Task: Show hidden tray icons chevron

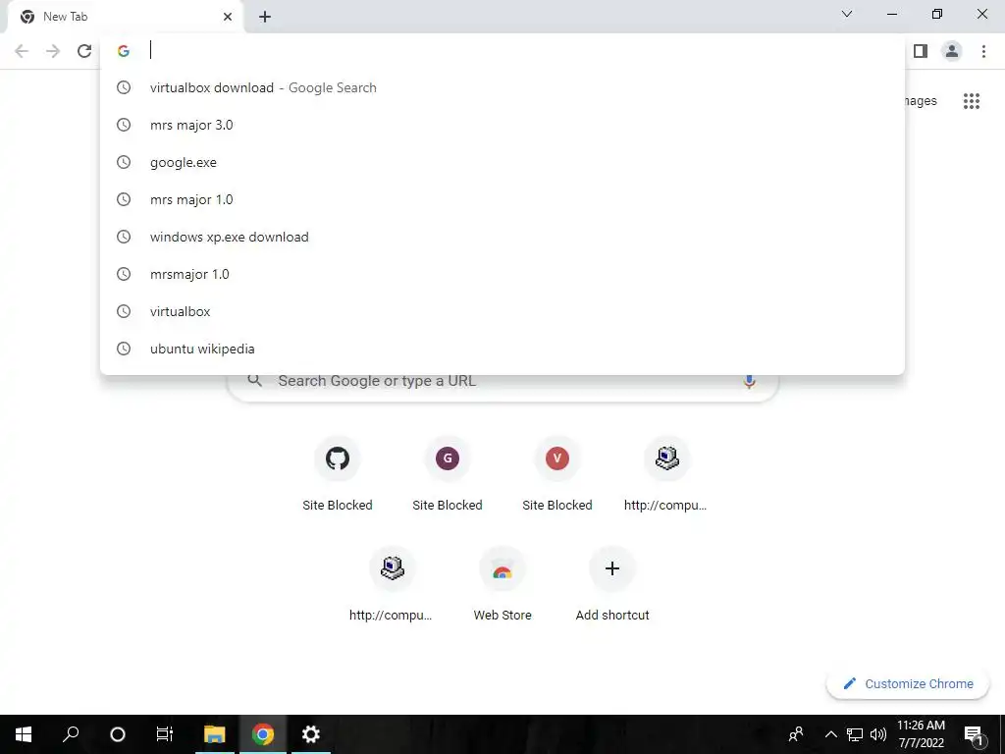Action: [x=830, y=734]
